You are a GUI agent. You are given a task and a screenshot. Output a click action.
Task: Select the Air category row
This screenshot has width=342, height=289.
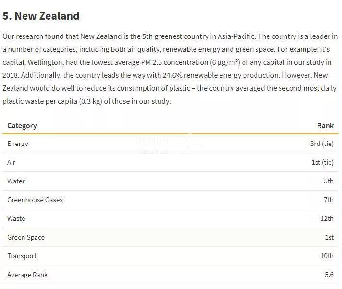(171, 162)
